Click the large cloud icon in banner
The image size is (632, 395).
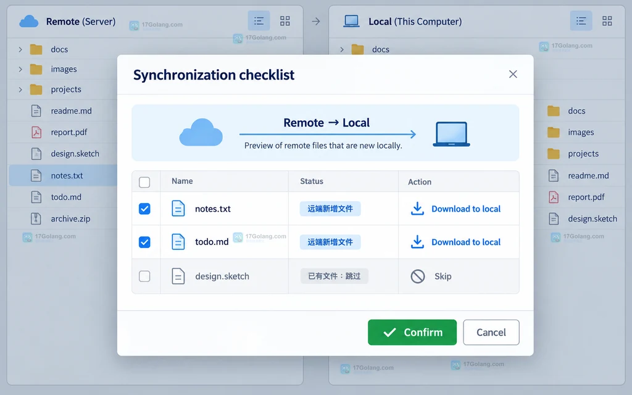(201, 132)
